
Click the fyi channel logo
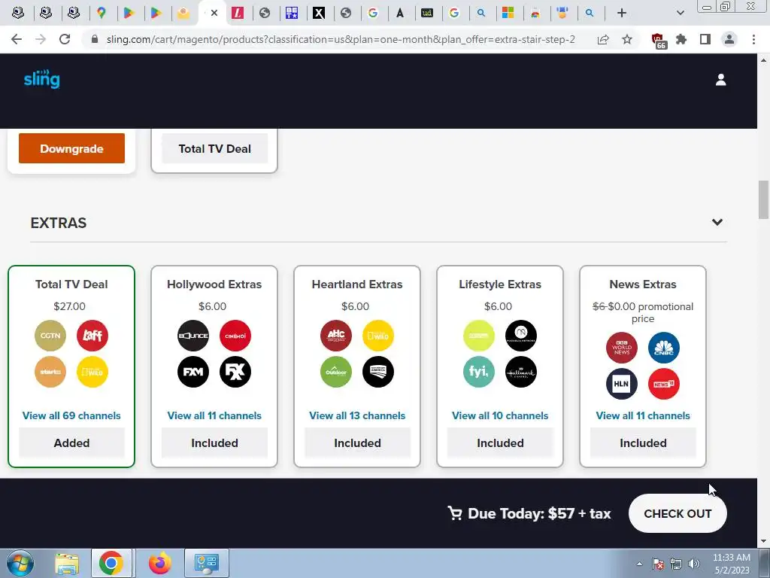pos(479,372)
